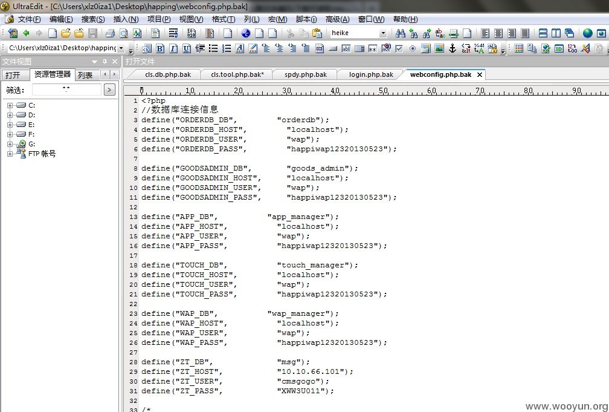Switch to the login.php.bak tab

coord(371,74)
